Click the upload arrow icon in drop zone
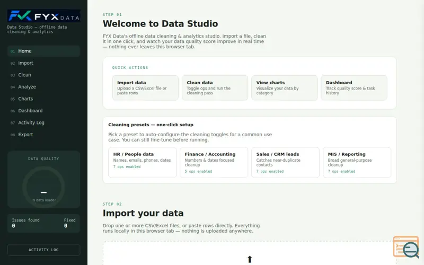Image resolution: width=424 pixels, height=265 pixels. pos(250,259)
